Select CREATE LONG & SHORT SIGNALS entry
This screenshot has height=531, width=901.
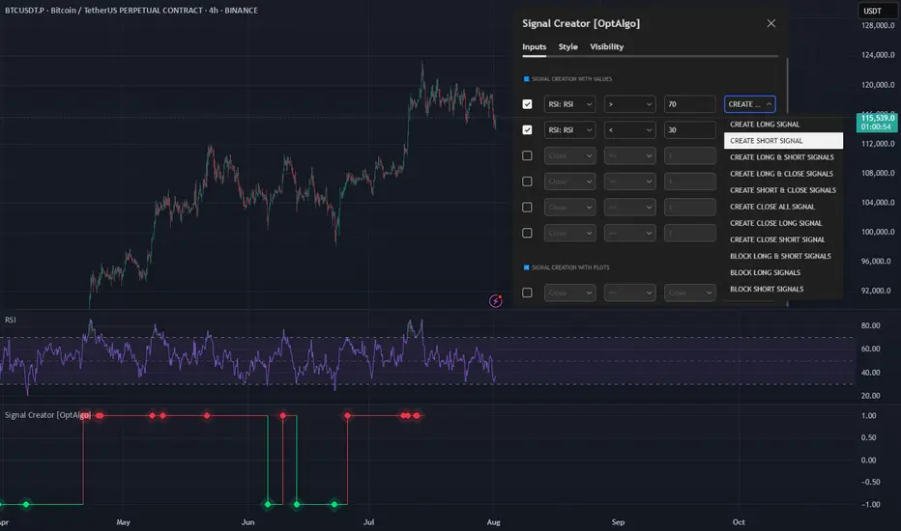[783, 157]
